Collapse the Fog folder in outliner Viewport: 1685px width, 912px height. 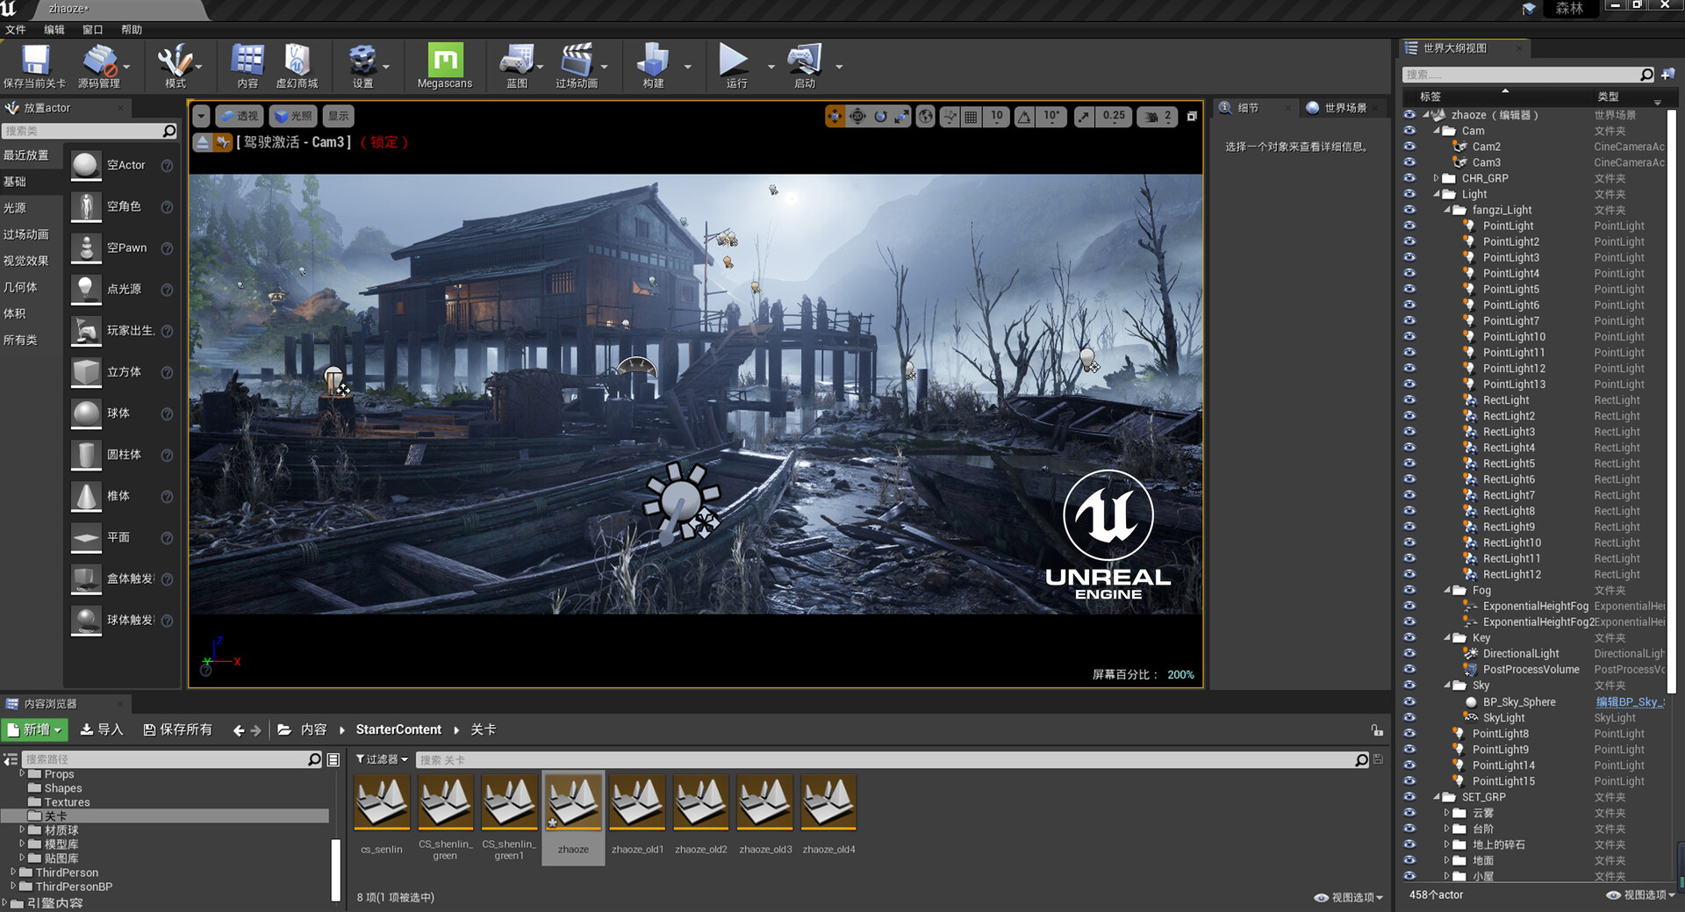(1447, 590)
